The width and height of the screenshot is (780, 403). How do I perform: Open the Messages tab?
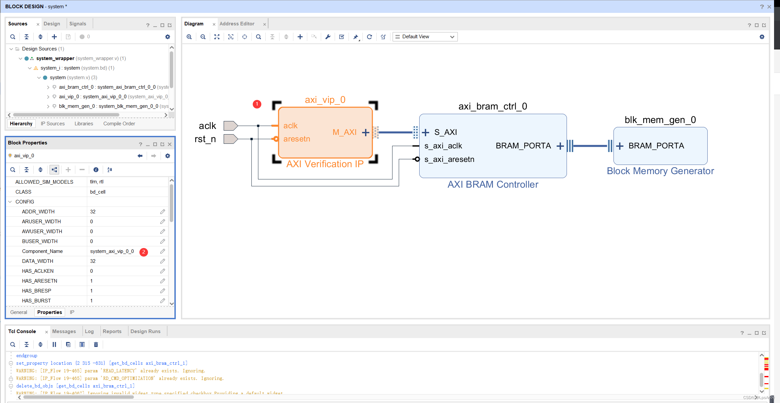tap(64, 331)
